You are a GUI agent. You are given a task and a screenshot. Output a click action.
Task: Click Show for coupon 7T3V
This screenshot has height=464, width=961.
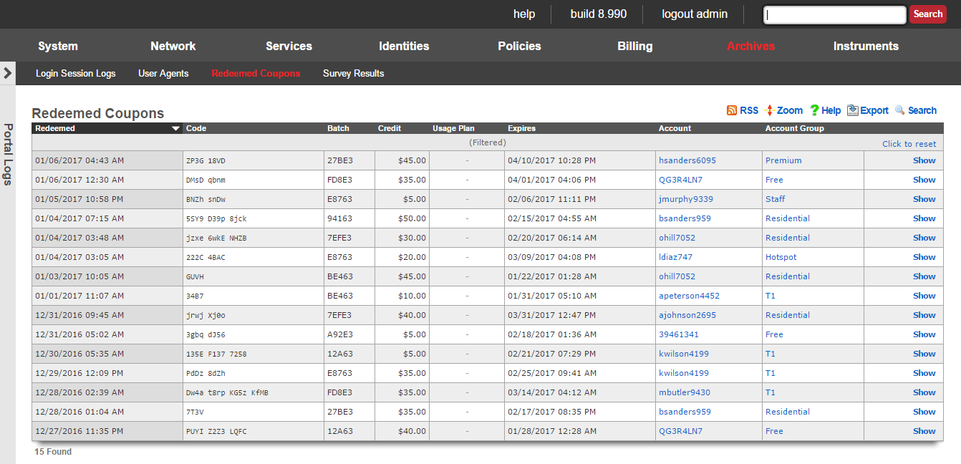(924, 412)
